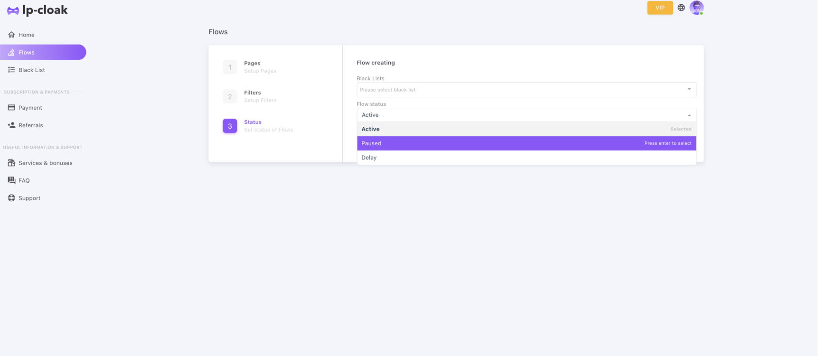This screenshot has height=356, width=818.
Task: Click the lp-cloak mask logo
Action: pyautogui.click(x=13, y=10)
